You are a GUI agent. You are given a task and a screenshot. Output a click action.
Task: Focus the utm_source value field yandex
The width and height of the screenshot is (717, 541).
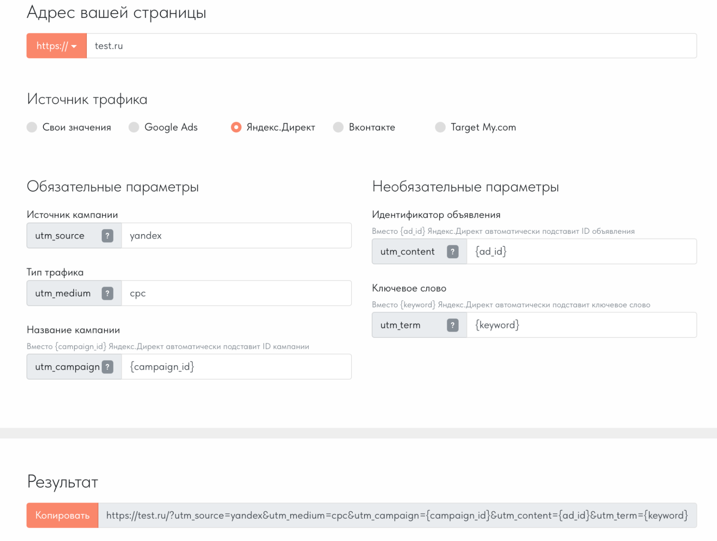(x=236, y=236)
